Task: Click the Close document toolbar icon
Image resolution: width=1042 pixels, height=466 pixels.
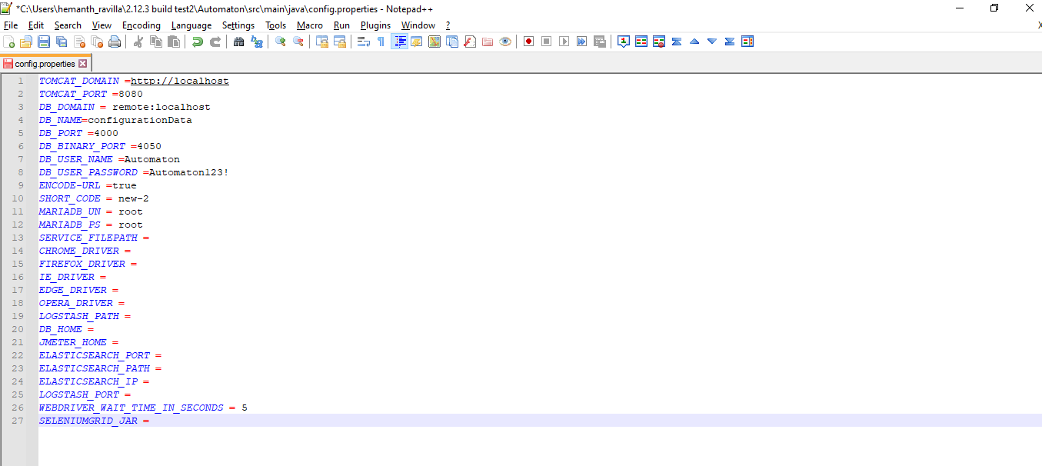Action: 79,42
